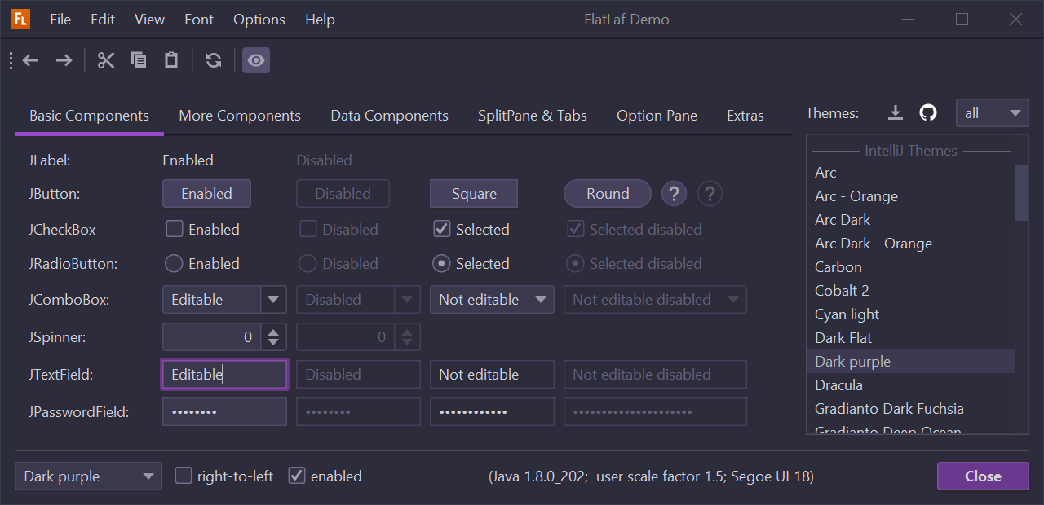Select the Enabled radio button
The image size is (1044, 505).
[x=174, y=264]
